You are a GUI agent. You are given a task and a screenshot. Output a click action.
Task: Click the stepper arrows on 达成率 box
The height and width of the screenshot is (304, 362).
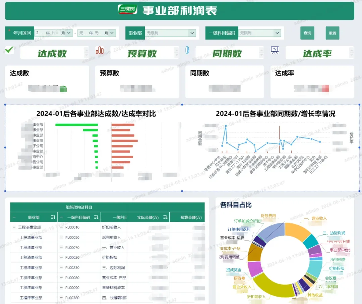pos(351,53)
